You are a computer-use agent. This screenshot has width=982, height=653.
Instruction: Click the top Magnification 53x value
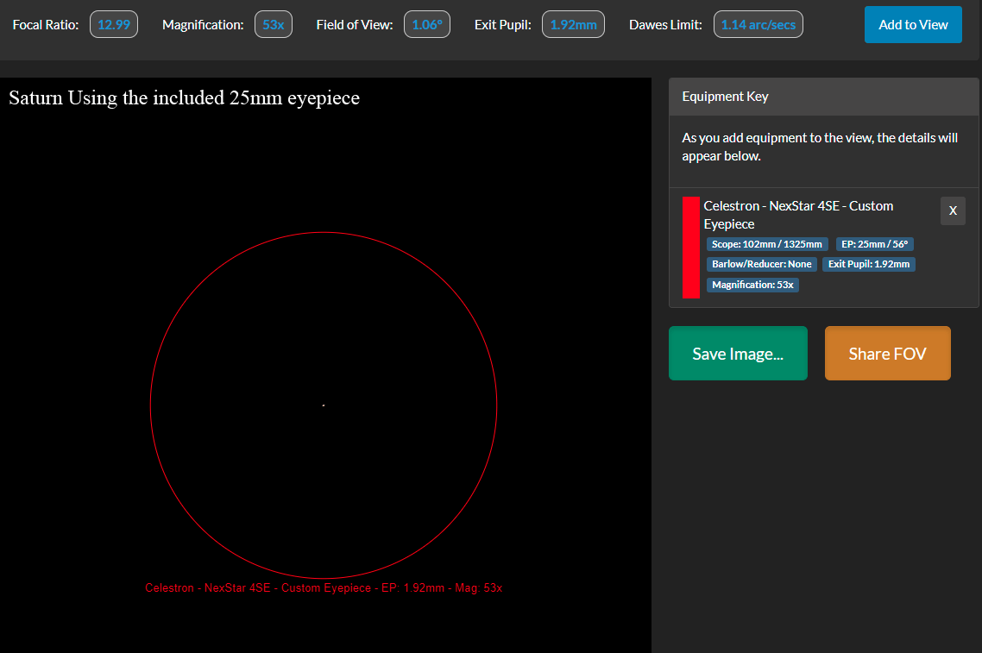coord(274,25)
